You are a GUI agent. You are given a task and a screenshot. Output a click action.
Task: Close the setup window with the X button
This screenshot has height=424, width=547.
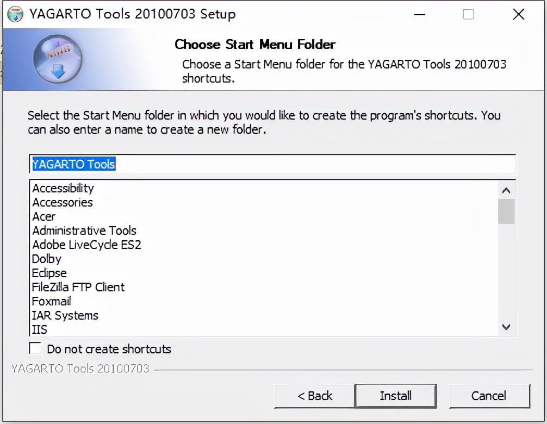(x=518, y=14)
